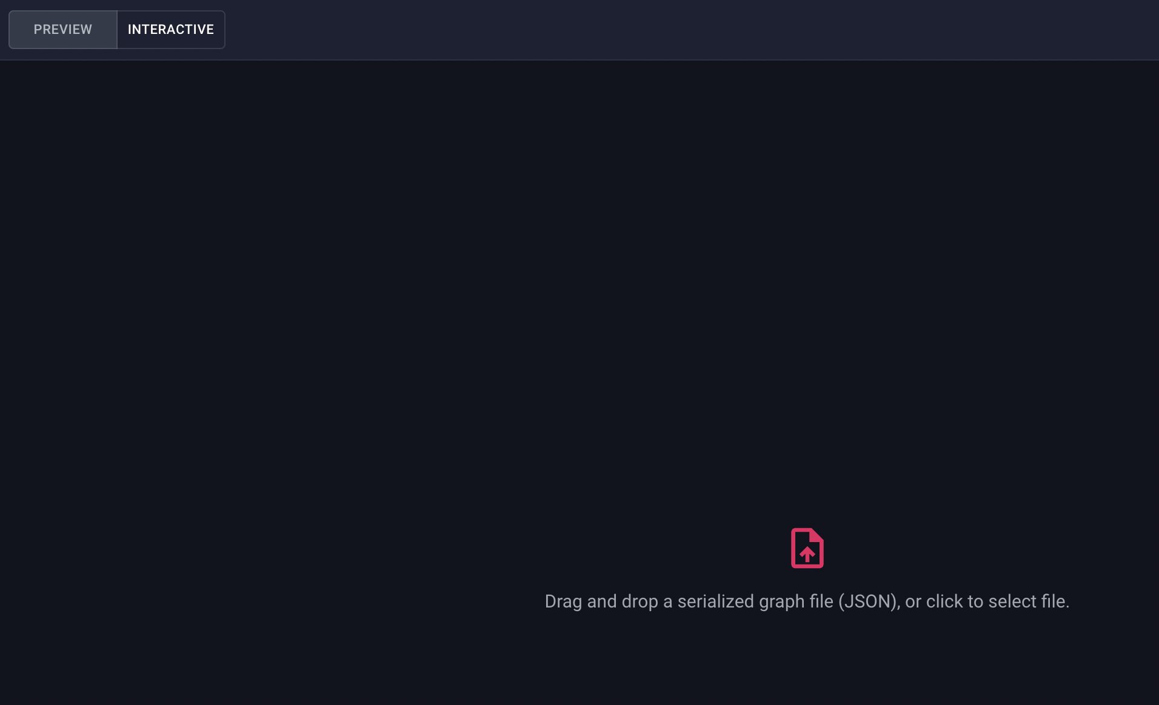The height and width of the screenshot is (705, 1159).
Task: Show the graph PREVIEW mode
Action: tap(63, 29)
